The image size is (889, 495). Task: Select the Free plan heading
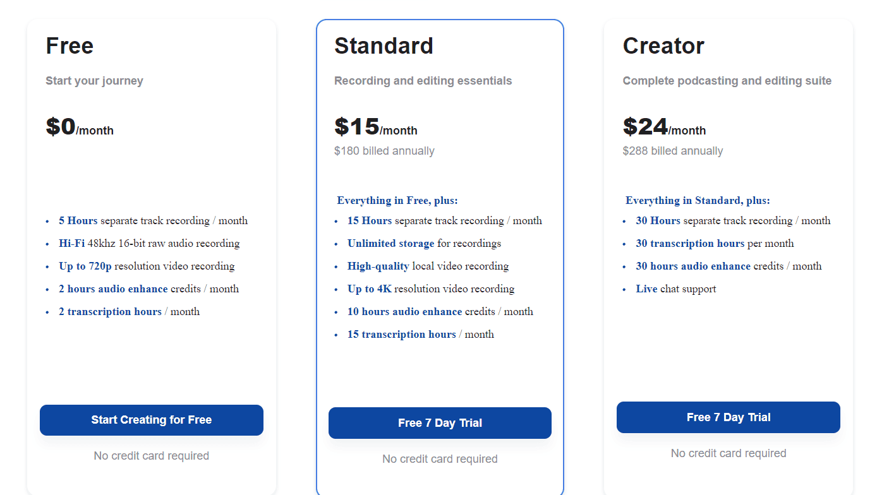tap(70, 45)
